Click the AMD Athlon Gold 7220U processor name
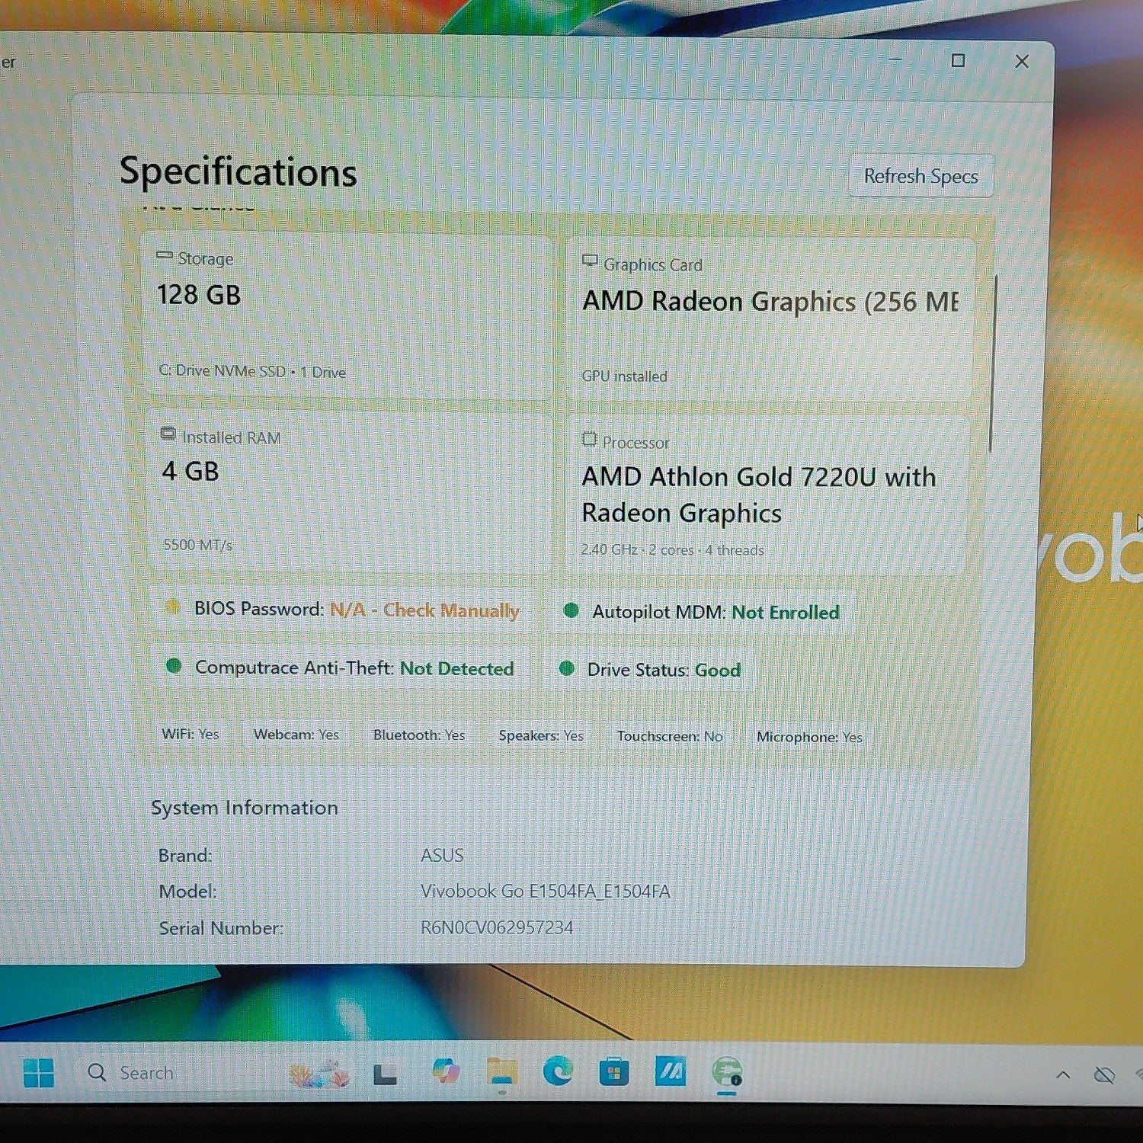Image resolution: width=1143 pixels, height=1143 pixels. point(759,495)
